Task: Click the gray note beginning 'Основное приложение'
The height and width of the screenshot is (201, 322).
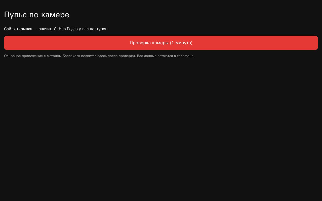Action: click(99, 56)
